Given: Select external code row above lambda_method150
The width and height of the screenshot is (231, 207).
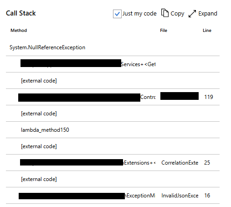Looking at the screenshot, I should (113, 114).
